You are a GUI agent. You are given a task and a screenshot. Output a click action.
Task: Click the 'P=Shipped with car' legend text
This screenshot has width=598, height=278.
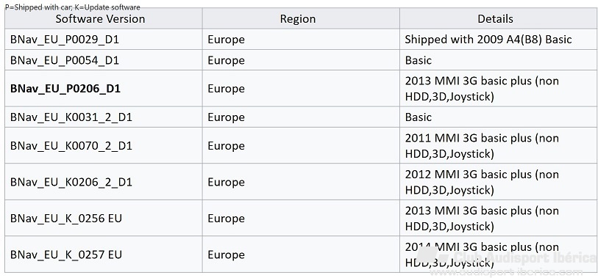pyautogui.click(x=39, y=7)
